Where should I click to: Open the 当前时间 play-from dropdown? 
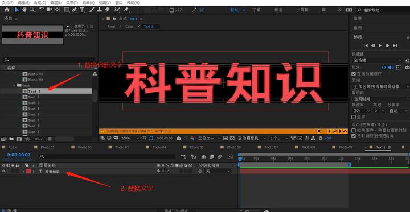[x=381, y=99]
